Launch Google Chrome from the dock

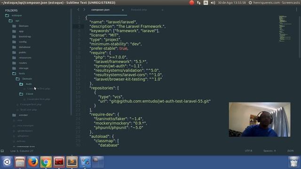point(46,162)
